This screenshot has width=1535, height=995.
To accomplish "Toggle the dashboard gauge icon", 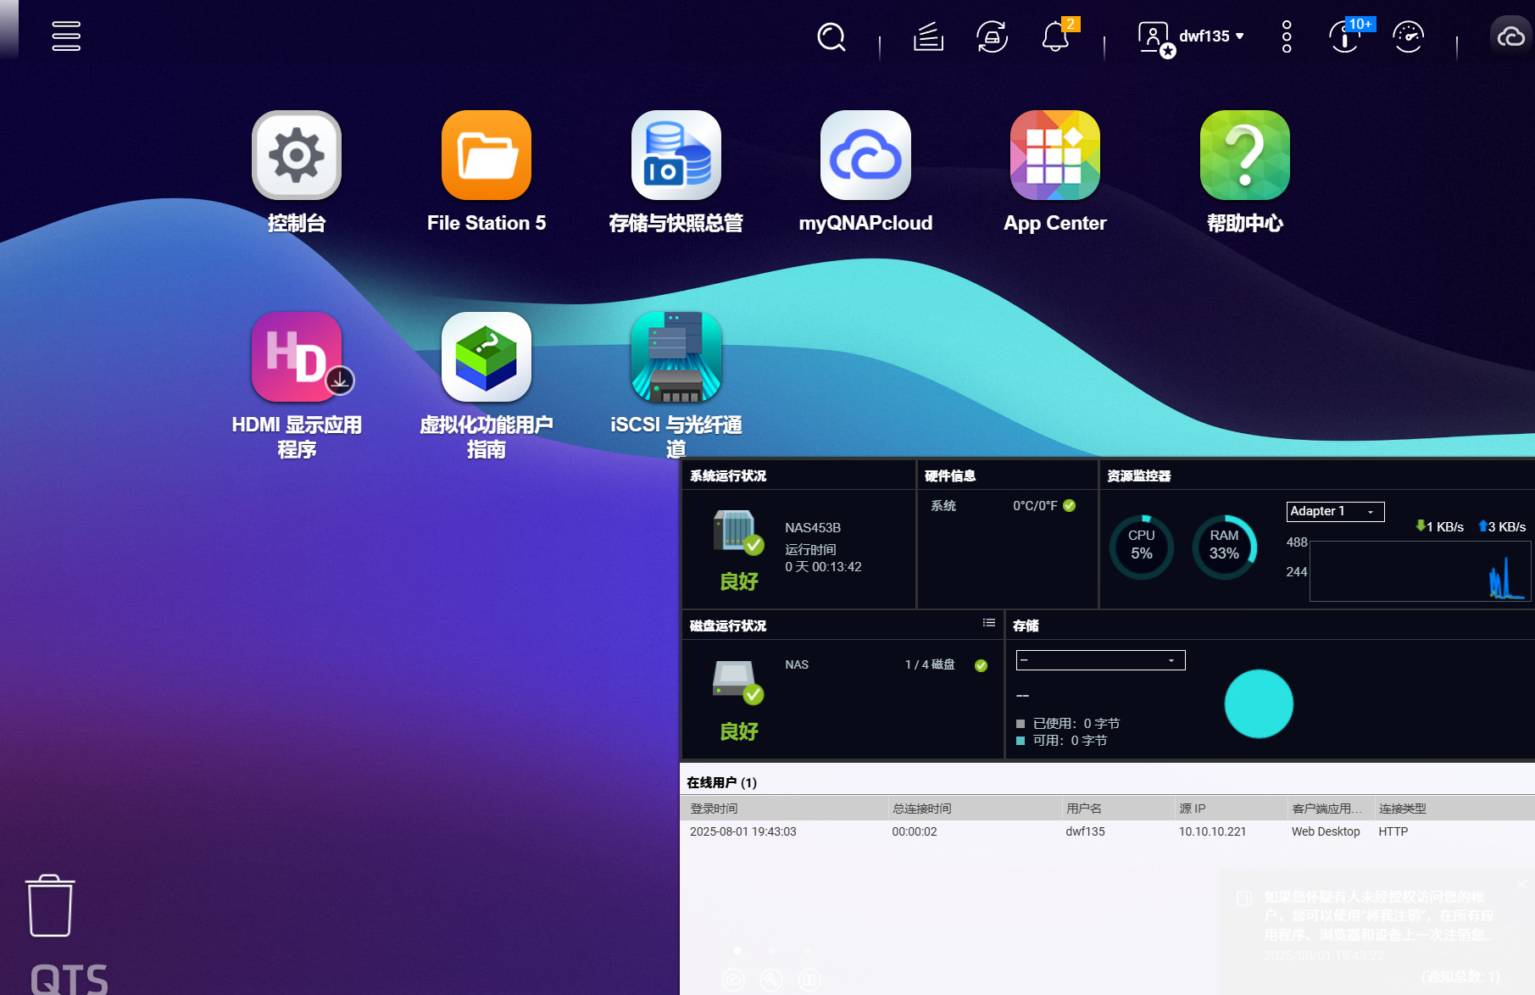I will coord(1408,36).
